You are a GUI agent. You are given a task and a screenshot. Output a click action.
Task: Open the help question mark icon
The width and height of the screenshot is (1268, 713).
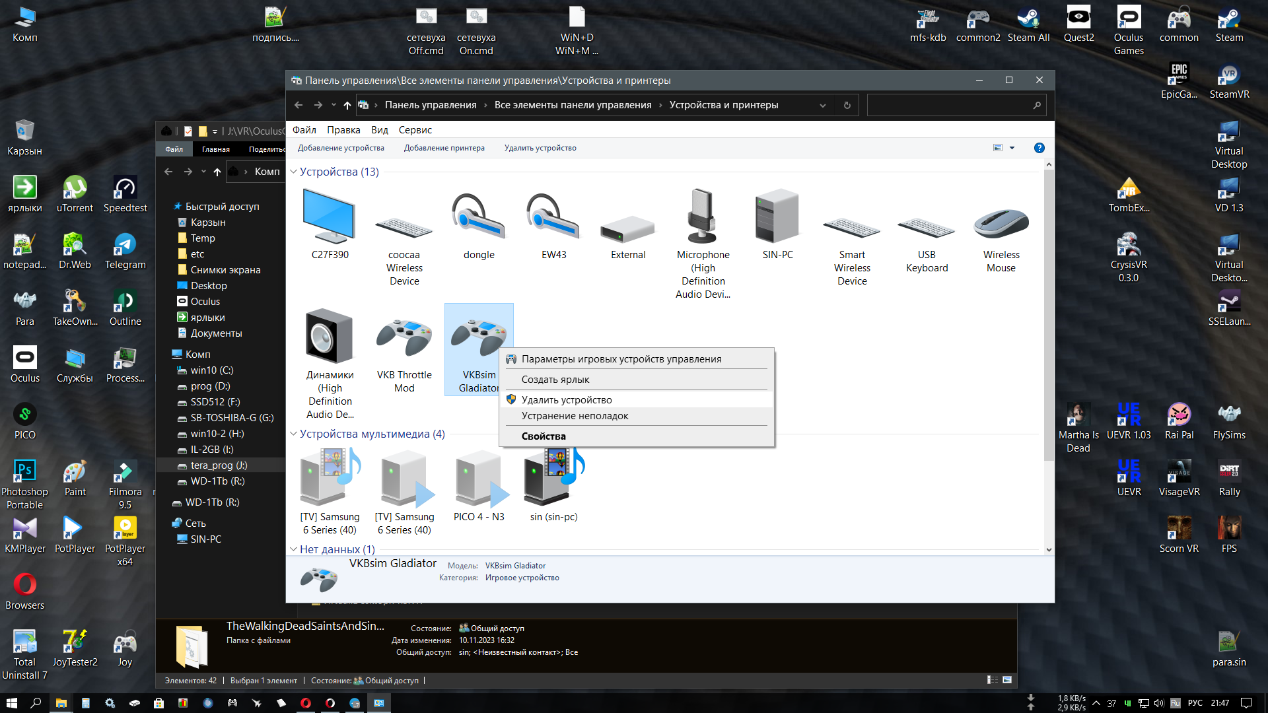point(1039,148)
